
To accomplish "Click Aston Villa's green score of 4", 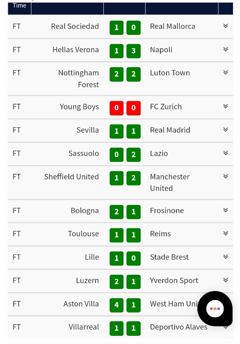I will pyautogui.click(x=117, y=305).
